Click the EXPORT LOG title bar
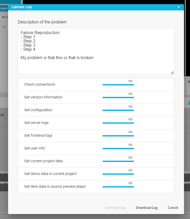Viewport: 190px width, 219px height. pyautogui.click(x=91, y=7)
